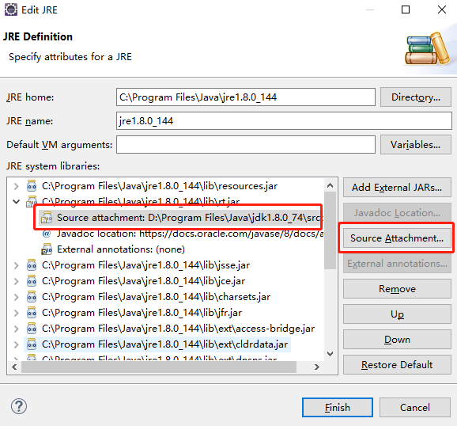Open help with the question mark icon
This screenshot has height=426, width=457.
coord(19,406)
